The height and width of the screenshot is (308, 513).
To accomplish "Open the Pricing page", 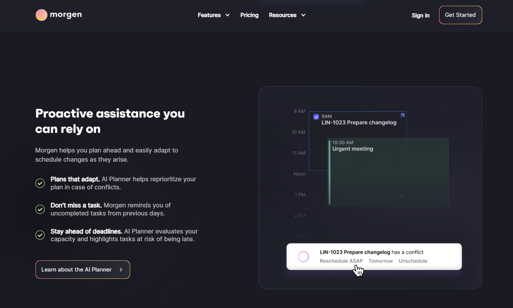I will tap(249, 15).
